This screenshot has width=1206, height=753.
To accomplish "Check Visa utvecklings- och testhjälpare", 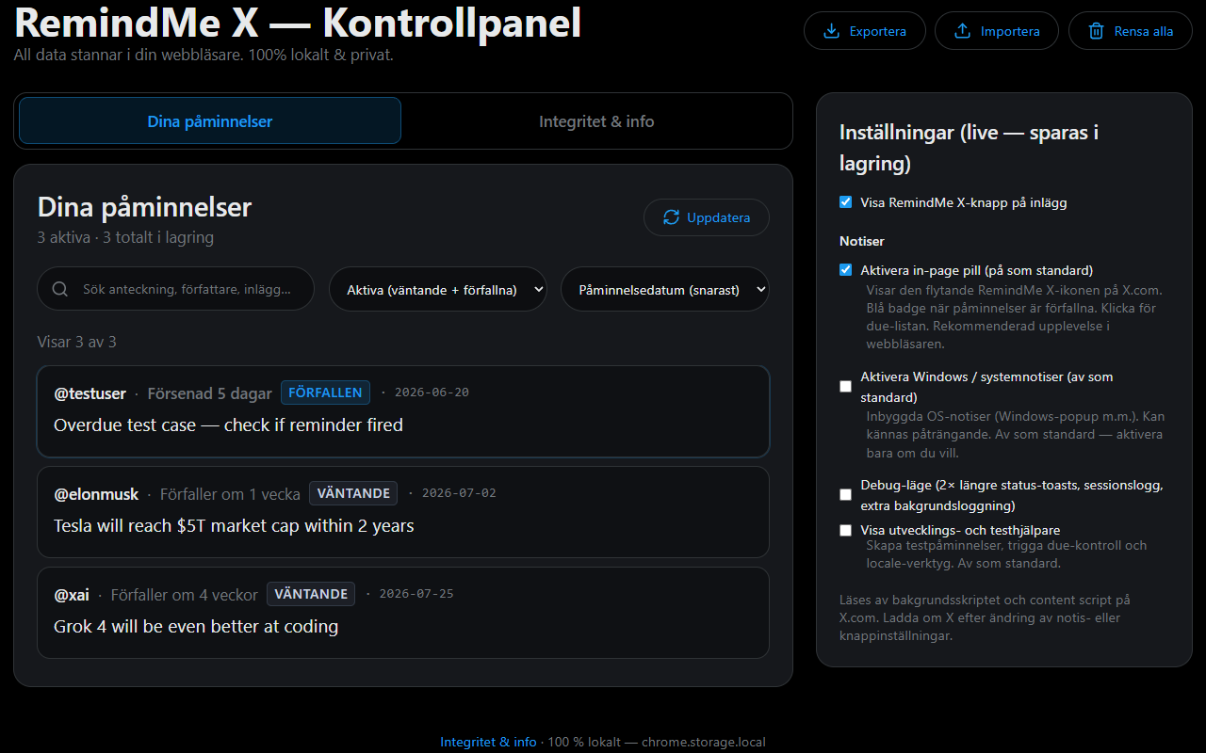I will [x=845, y=530].
